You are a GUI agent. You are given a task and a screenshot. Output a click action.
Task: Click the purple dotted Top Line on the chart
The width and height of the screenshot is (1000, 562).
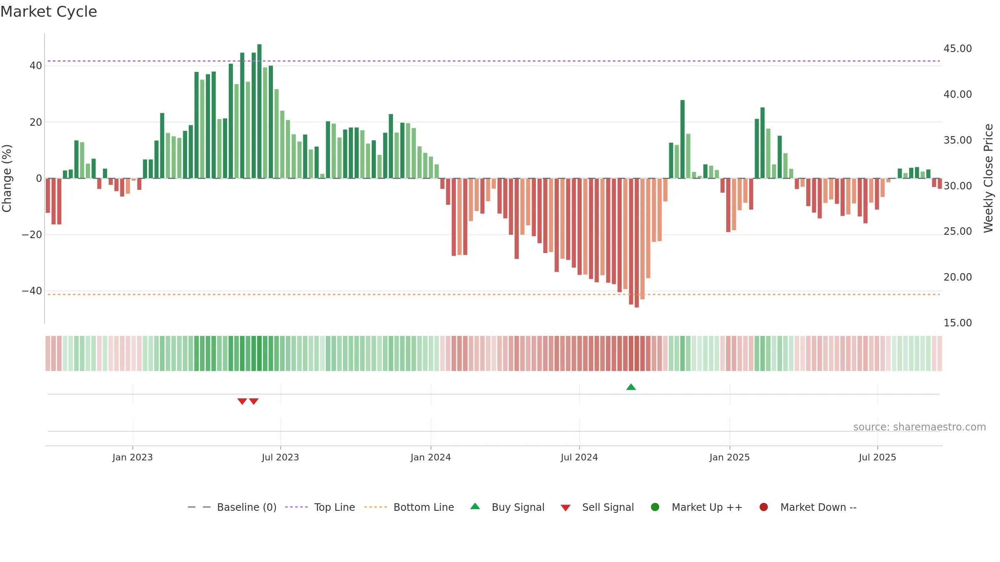494,61
